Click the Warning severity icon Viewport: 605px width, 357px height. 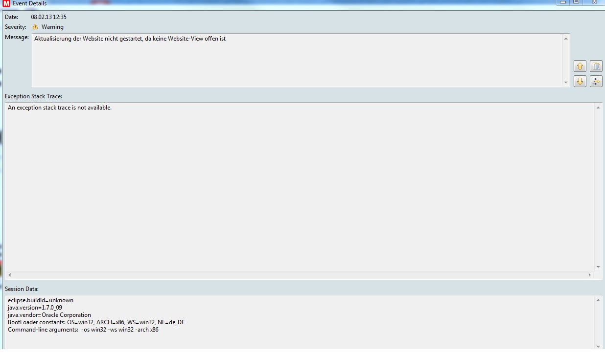click(35, 27)
